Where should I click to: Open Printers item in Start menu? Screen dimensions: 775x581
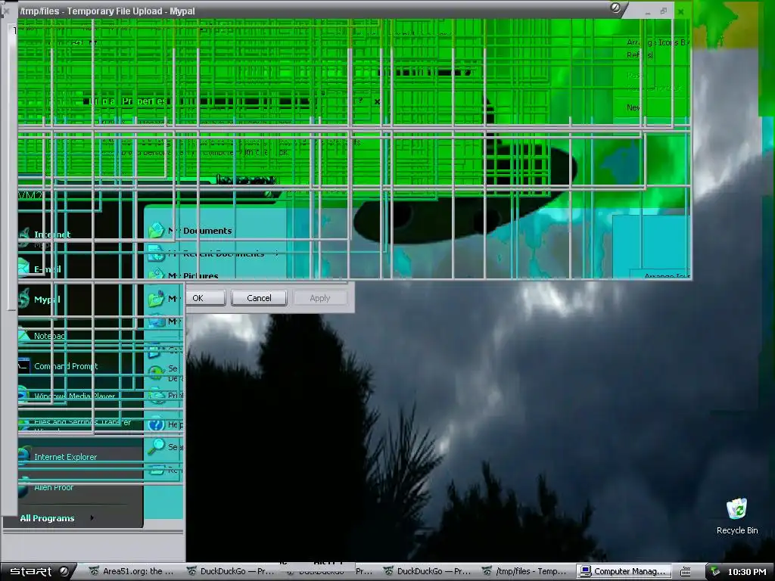coord(166,395)
